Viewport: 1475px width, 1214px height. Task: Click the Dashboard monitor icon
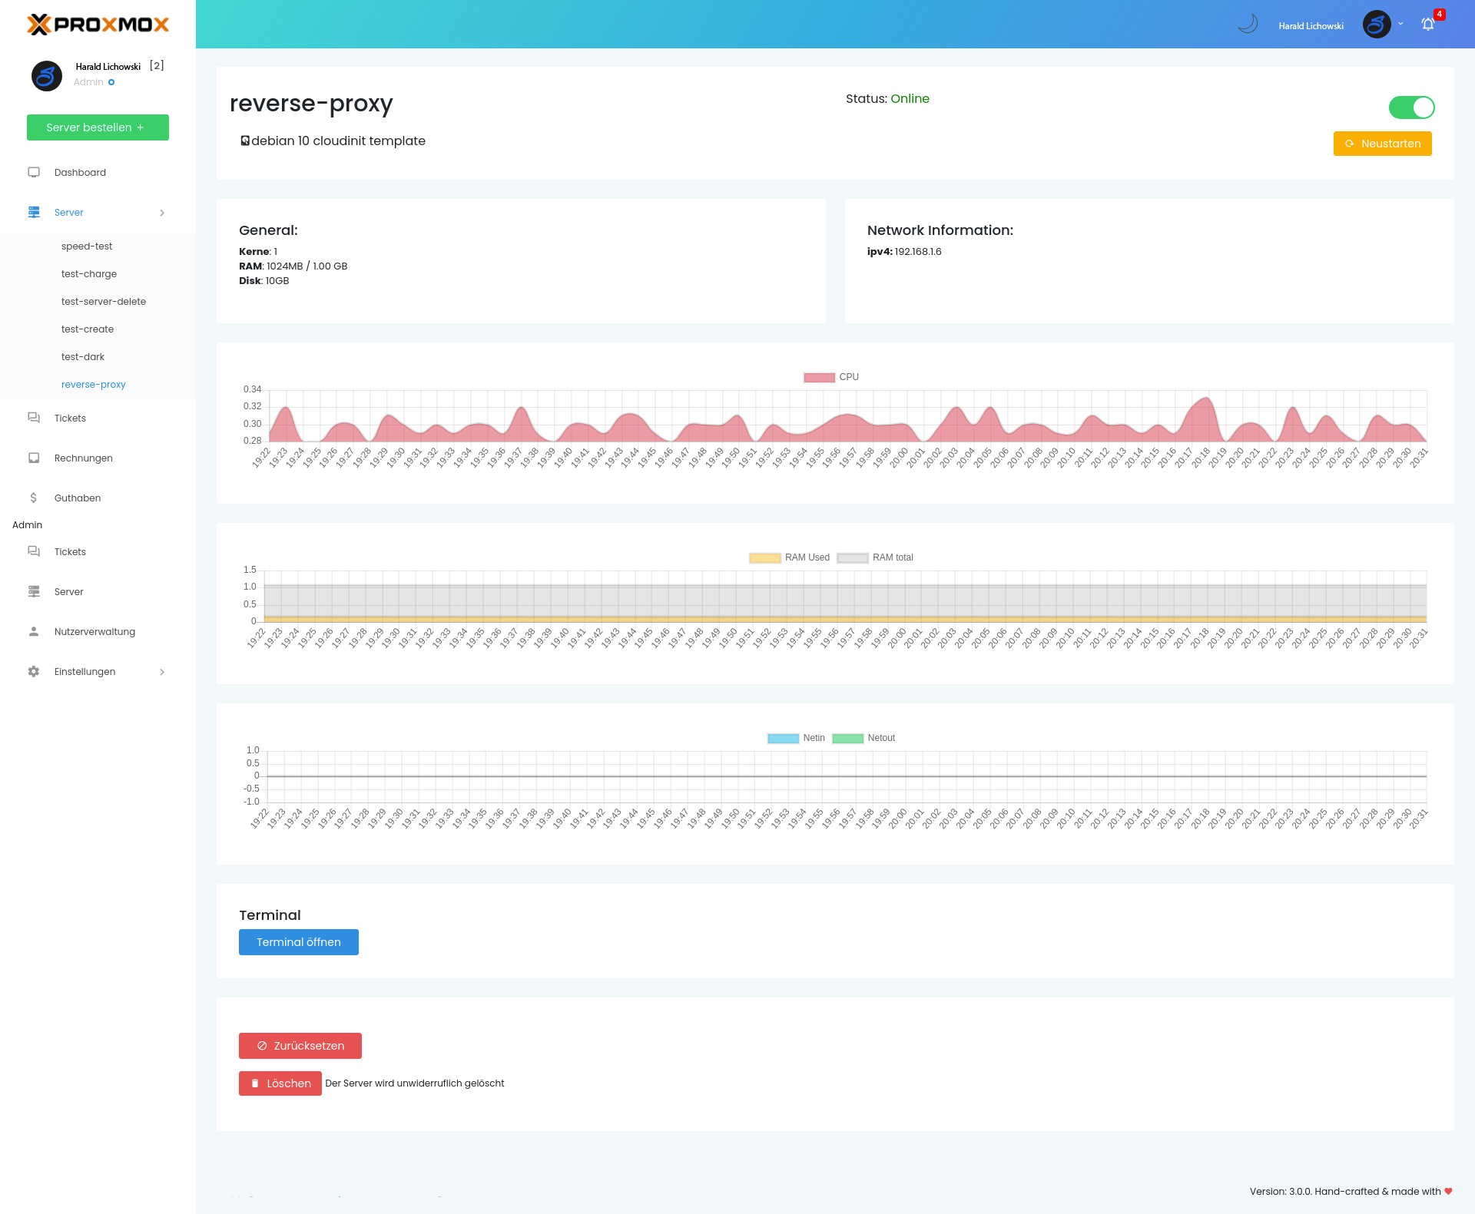pos(34,172)
